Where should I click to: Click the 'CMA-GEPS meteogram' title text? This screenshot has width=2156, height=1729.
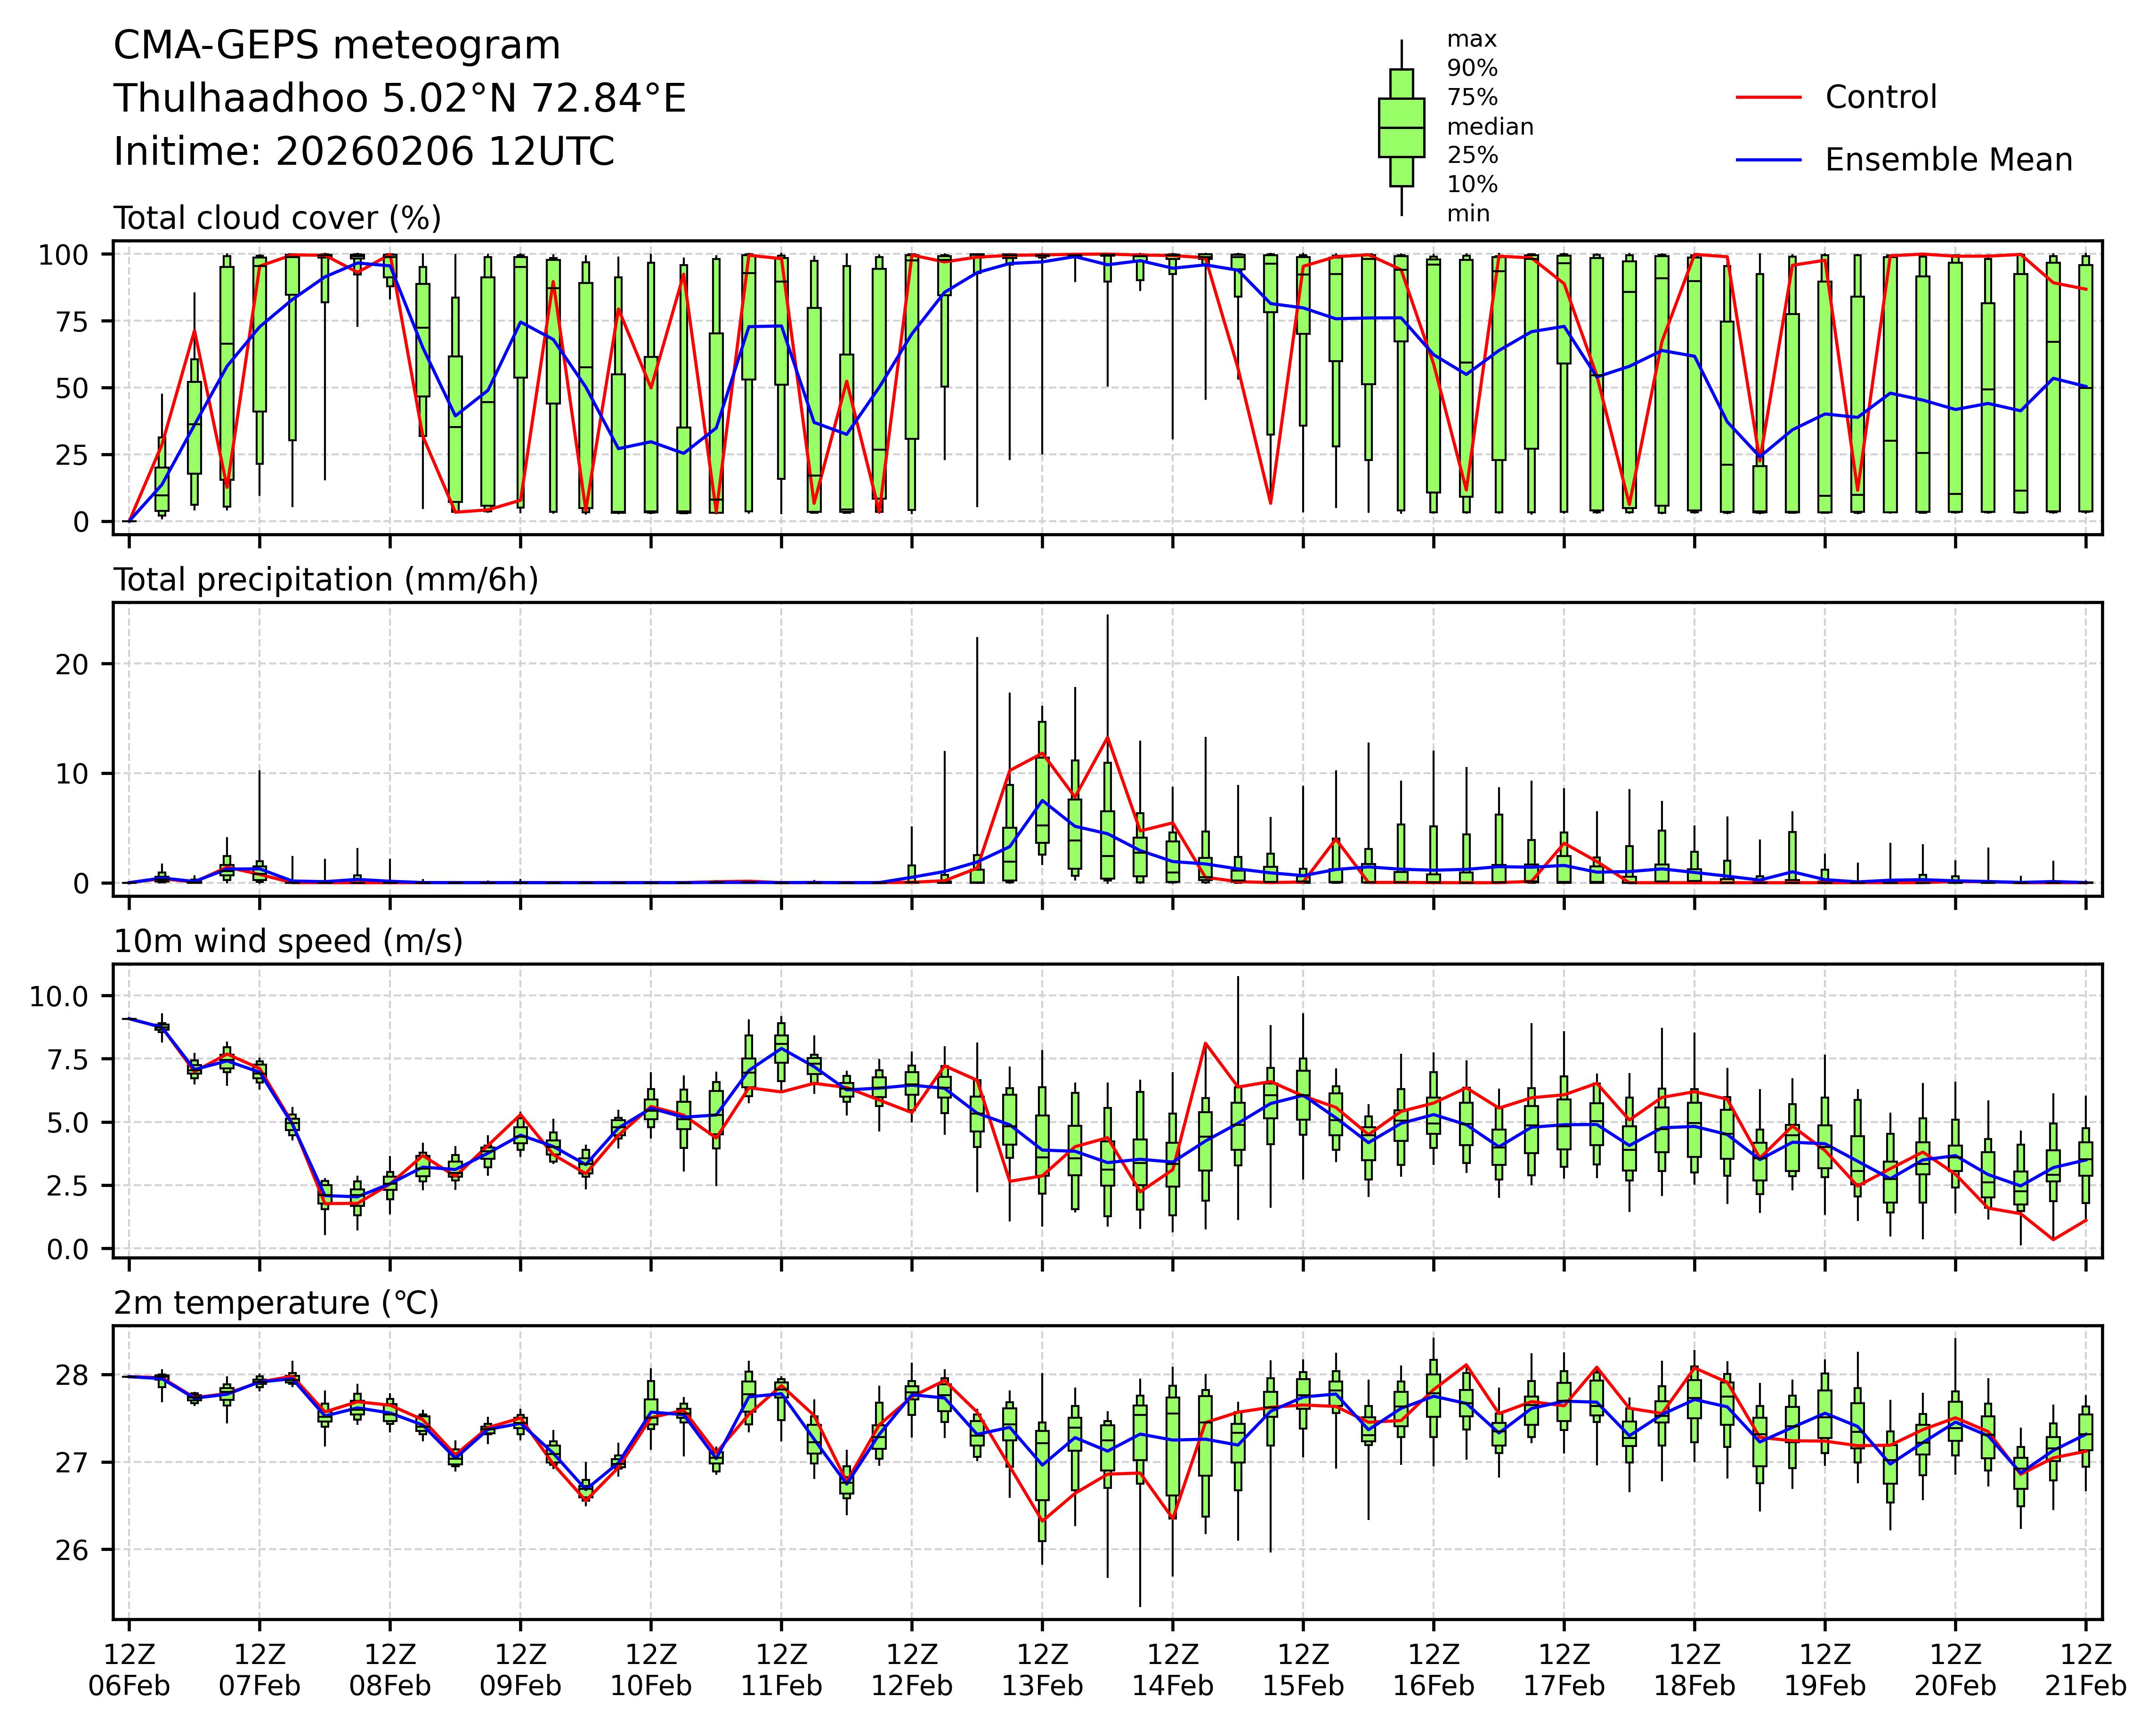[x=337, y=46]
